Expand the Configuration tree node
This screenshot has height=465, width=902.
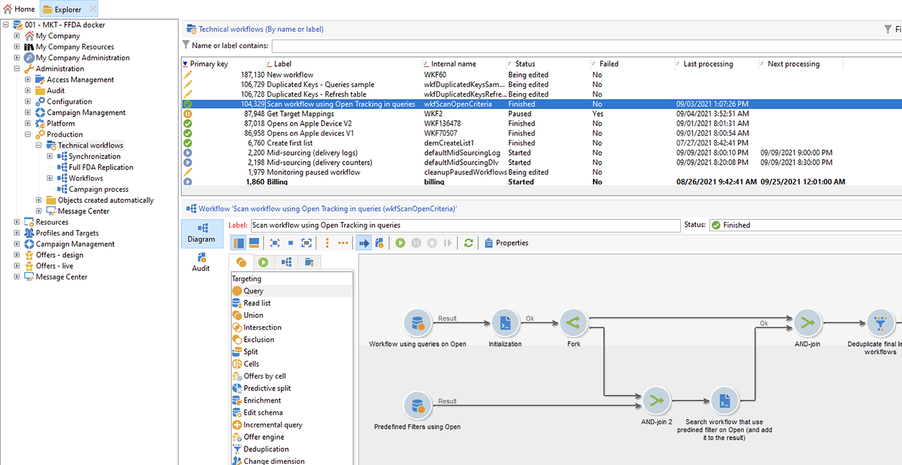[28, 102]
